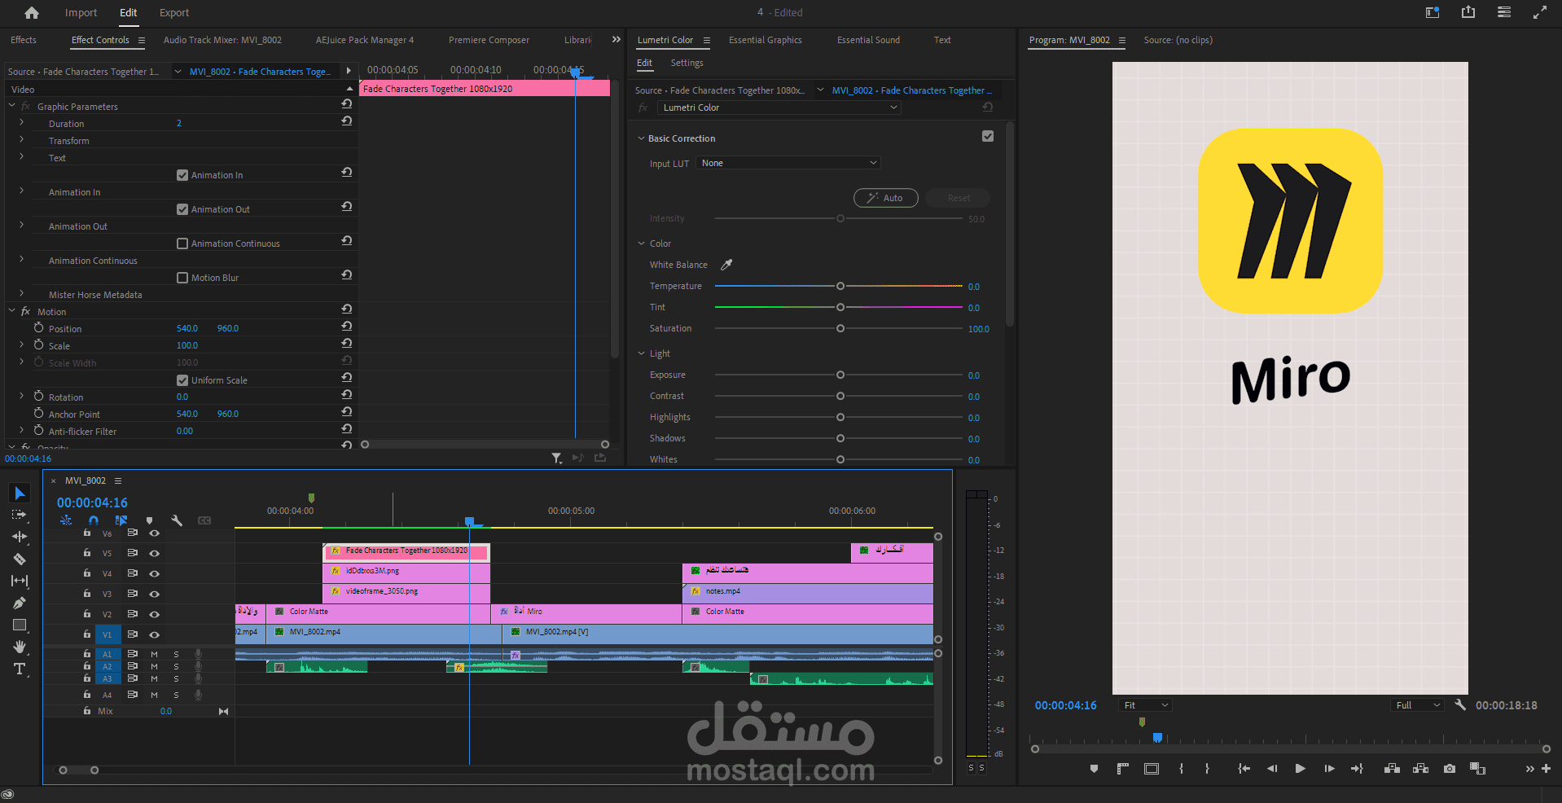
Task: Click Extract button in Program Monitor
Action: click(1421, 768)
